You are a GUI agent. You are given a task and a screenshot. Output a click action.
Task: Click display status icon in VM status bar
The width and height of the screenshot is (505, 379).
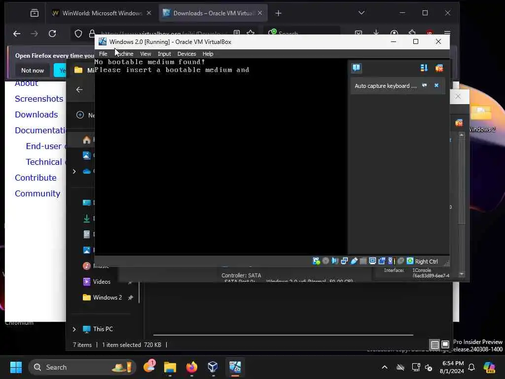pos(372,261)
